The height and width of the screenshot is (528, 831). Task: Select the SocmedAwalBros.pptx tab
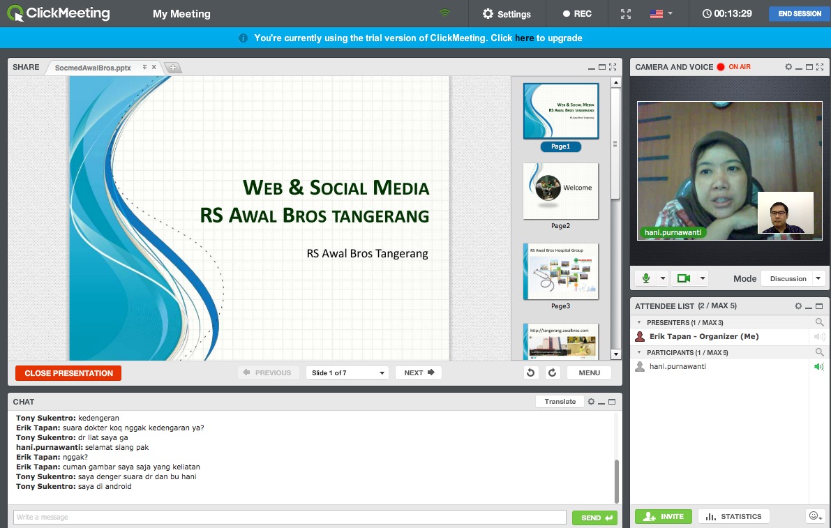(x=93, y=68)
